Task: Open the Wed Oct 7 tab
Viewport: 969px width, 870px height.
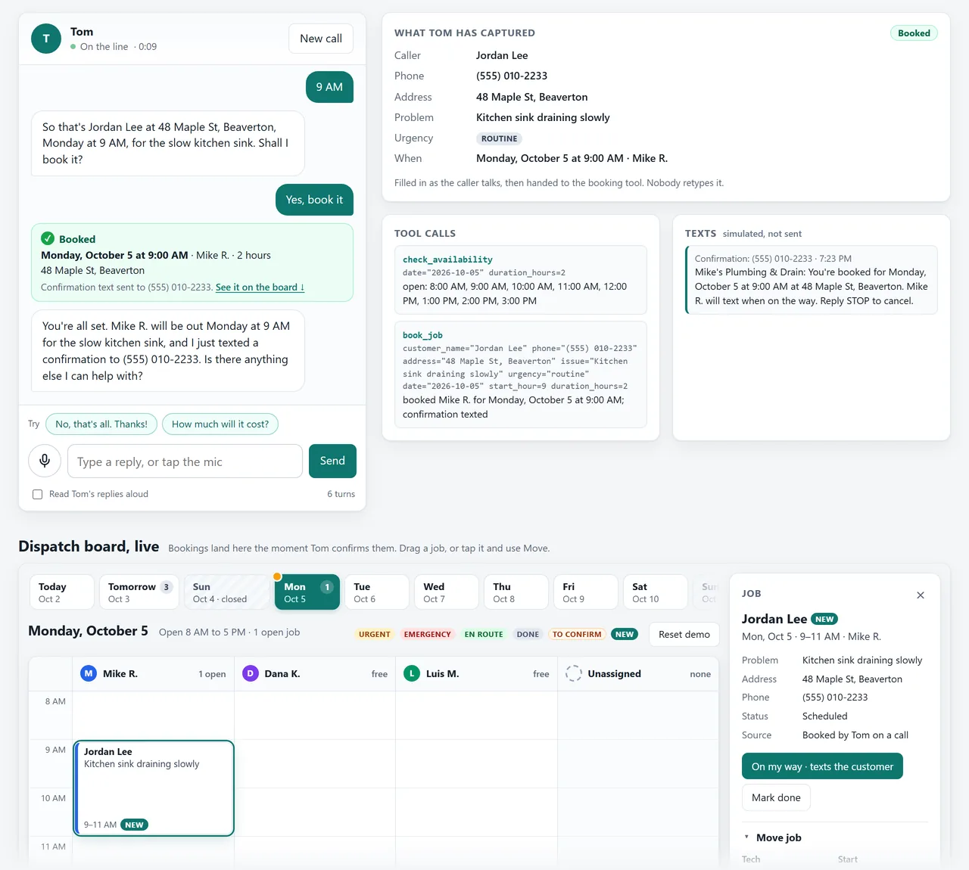Action: pyautogui.click(x=447, y=592)
